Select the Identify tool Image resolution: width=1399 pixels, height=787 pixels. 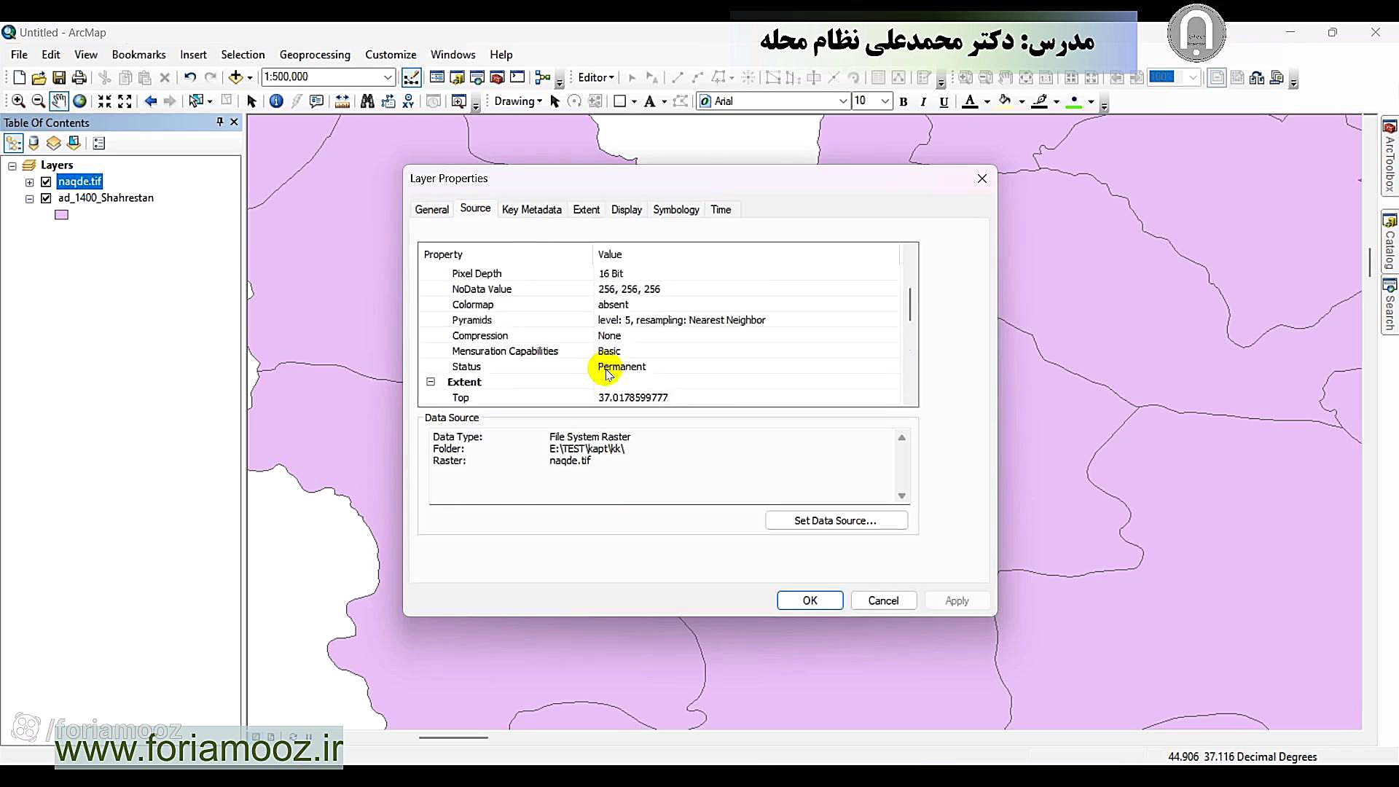[x=276, y=101]
